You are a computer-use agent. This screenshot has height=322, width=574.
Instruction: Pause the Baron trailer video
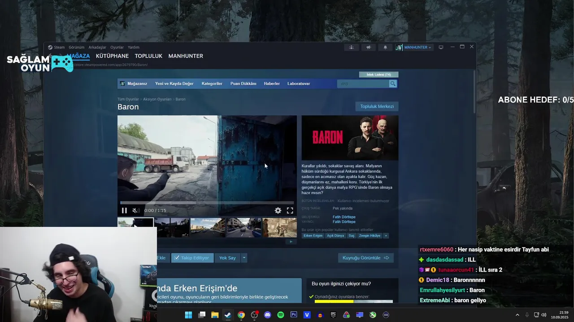(124, 211)
